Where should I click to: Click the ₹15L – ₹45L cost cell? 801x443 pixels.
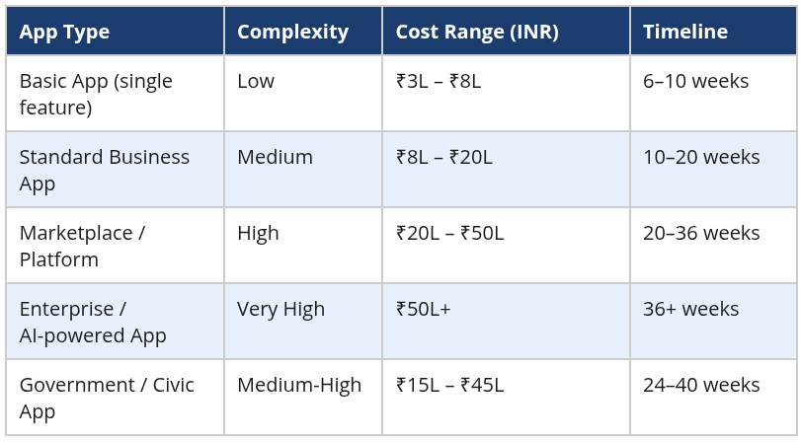click(x=449, y=385)
